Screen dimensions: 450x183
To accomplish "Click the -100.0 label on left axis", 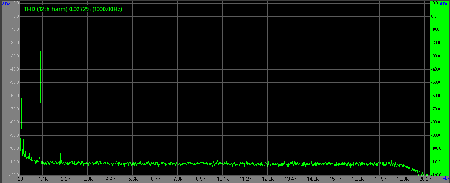I will point(13,149).
